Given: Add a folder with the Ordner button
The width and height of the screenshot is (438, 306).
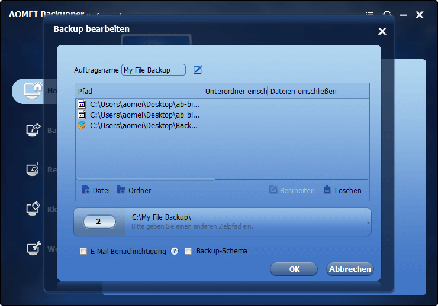Looking at the screenshot, I should pyautogui.click(x=134, y=190).
